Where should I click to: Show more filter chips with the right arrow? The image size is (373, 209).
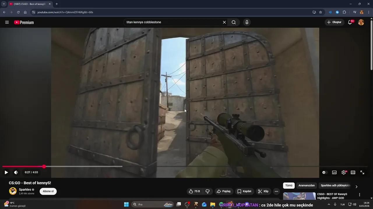click(356, 186)
